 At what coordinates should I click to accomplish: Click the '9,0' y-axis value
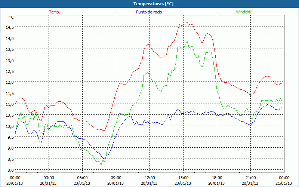point(11,148)
